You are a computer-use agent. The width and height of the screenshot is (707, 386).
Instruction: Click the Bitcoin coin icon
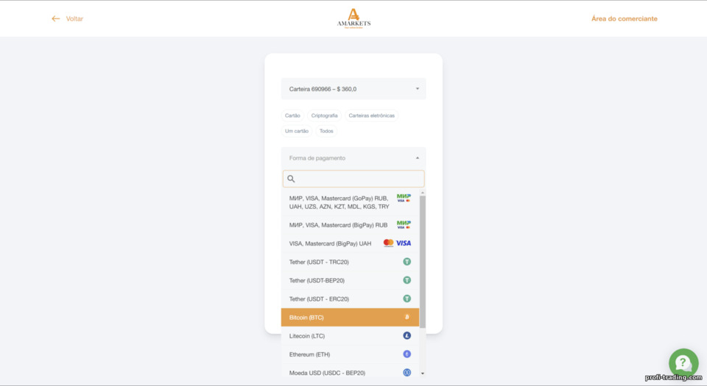(x=407, y=317)
